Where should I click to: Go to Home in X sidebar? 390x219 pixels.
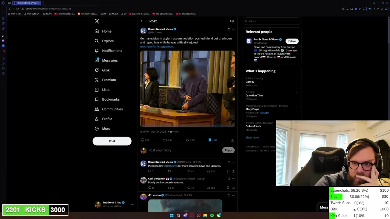pos(103,31)
